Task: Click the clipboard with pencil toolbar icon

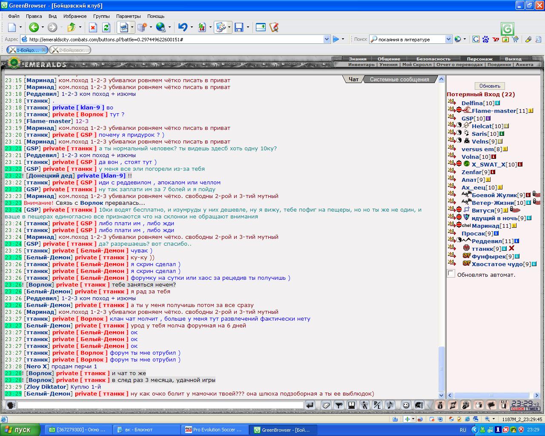Action: click(x=273, y=27)
